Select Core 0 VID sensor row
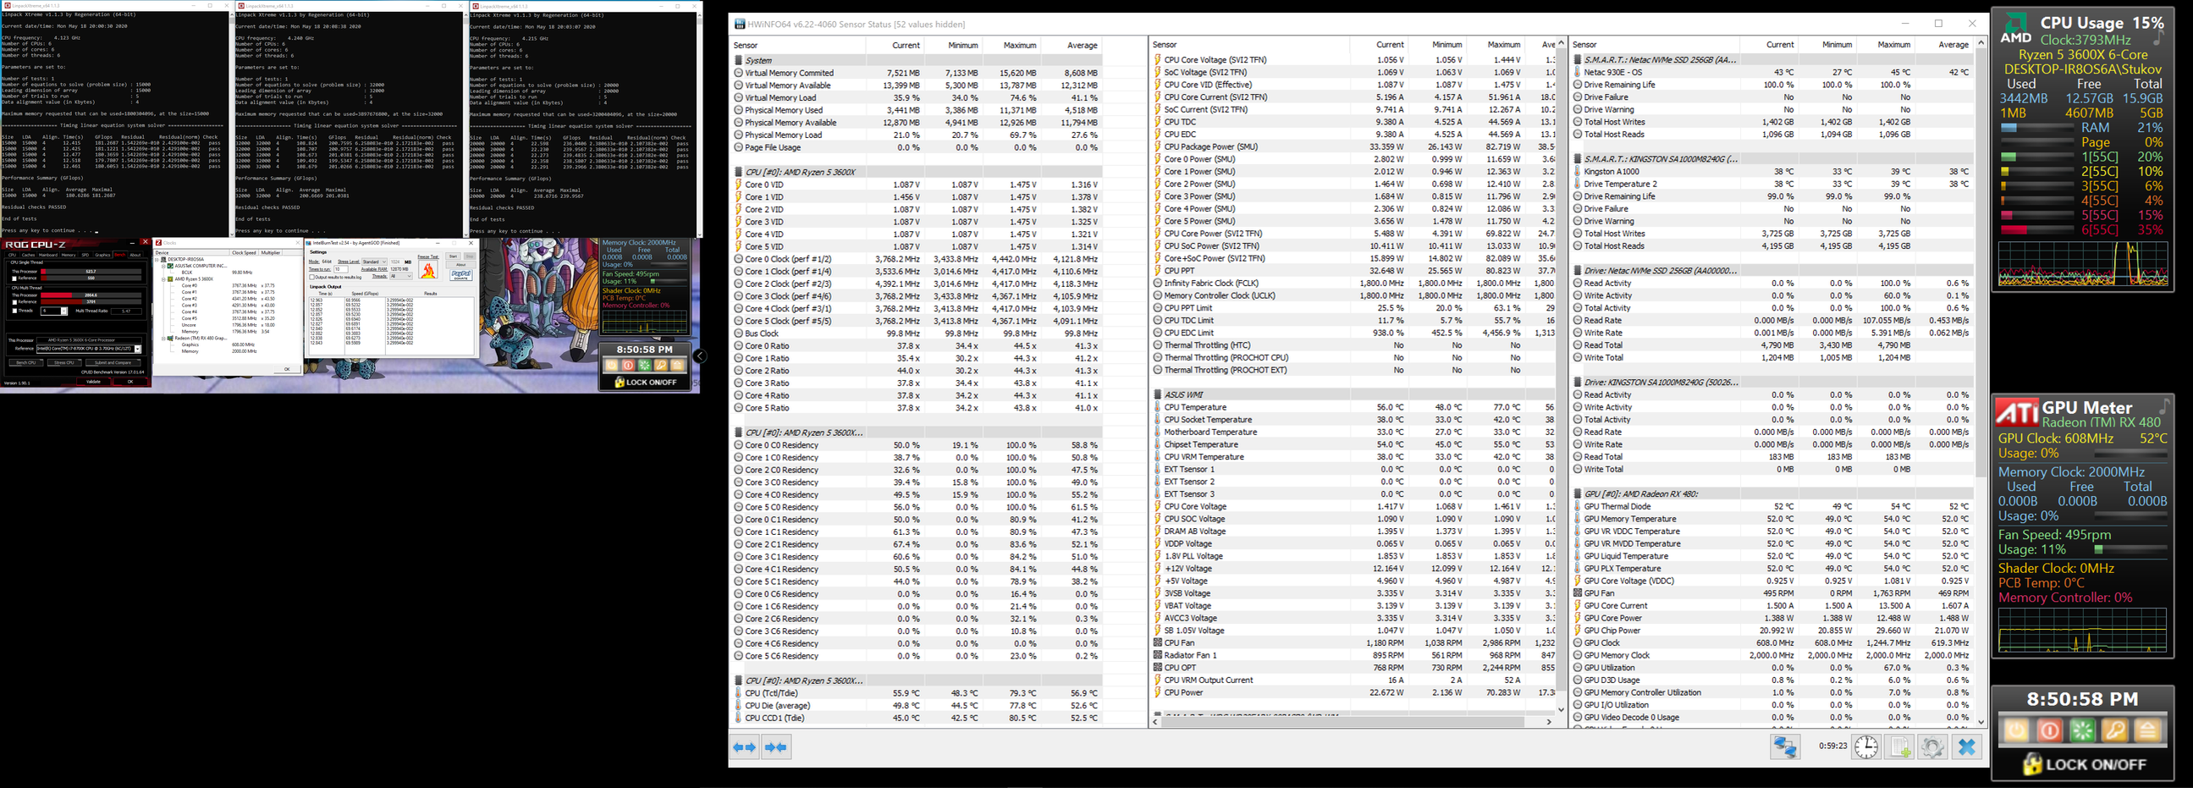Screen dimensions: 2193x788 coord(917,185)
